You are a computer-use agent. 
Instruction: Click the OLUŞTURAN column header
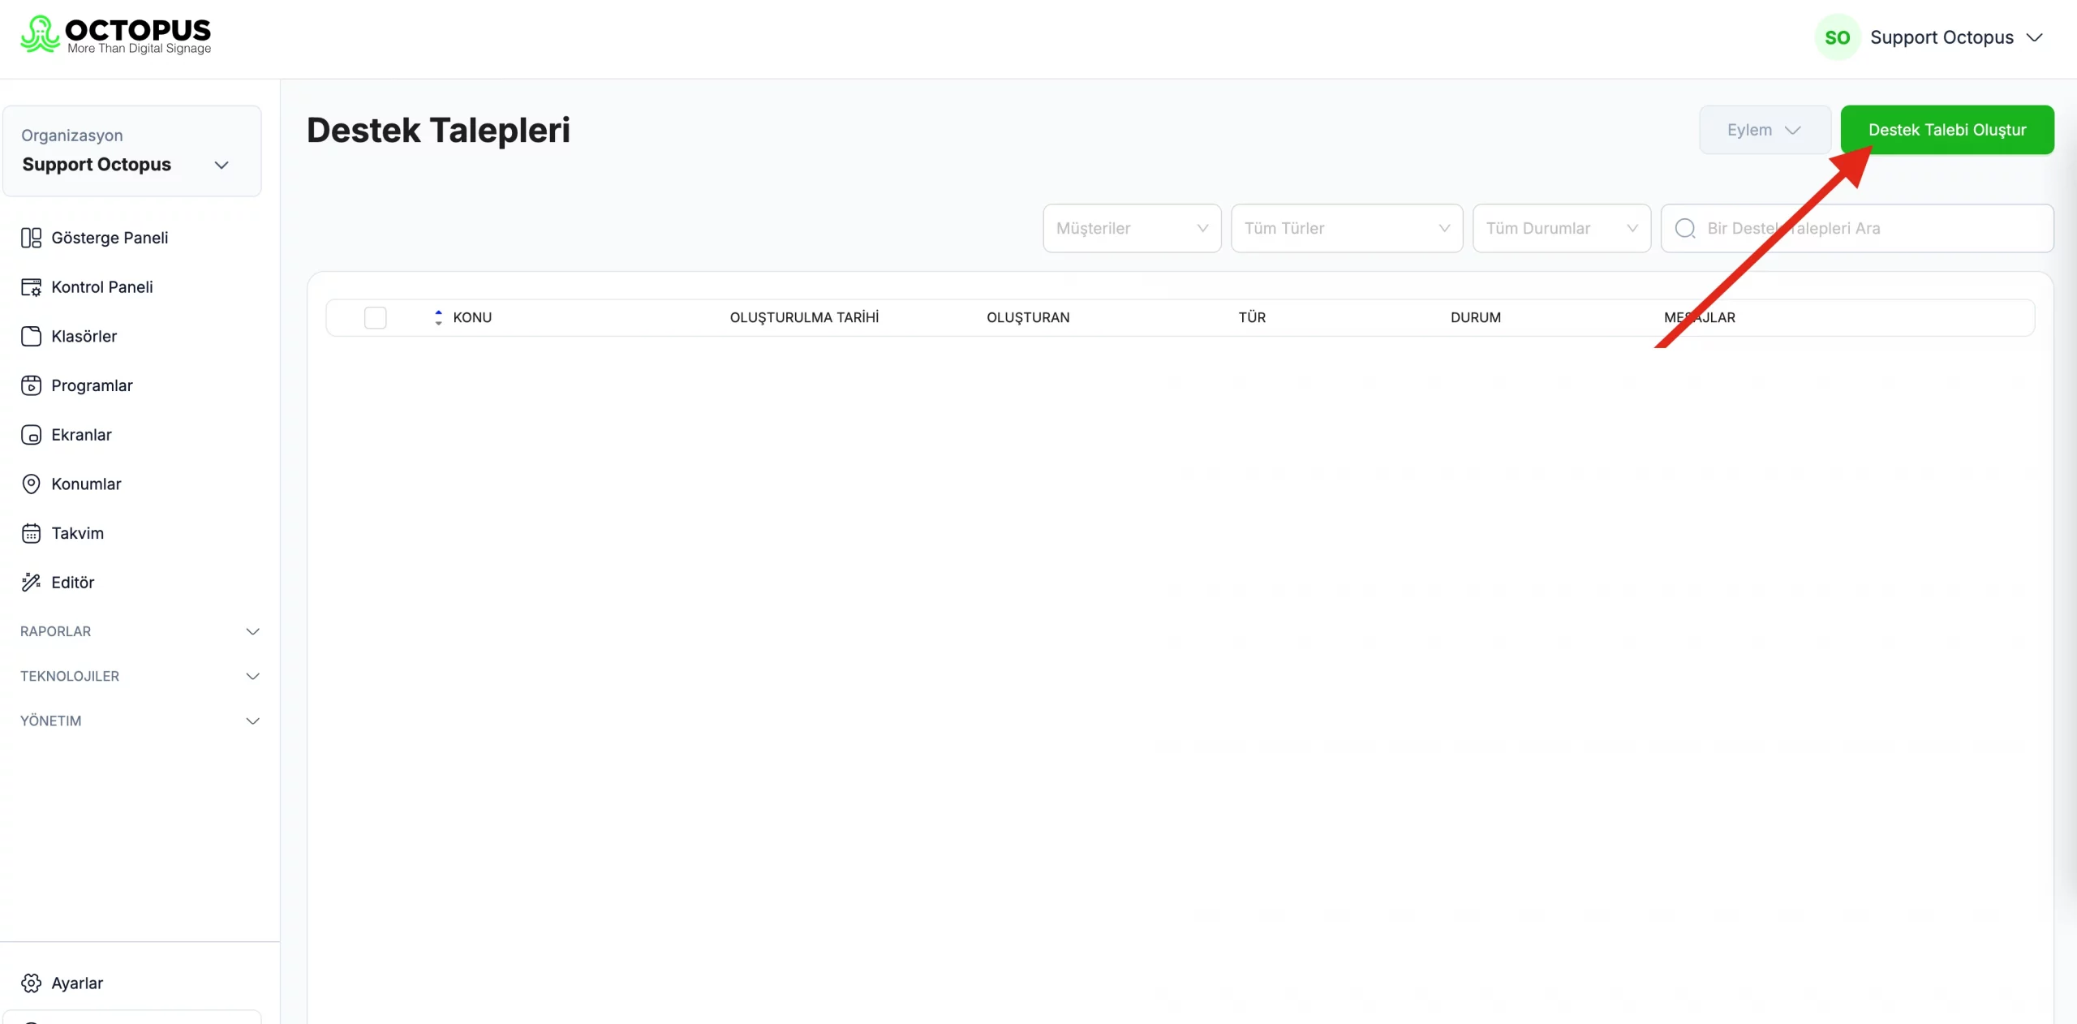(x=1028, y=317)
